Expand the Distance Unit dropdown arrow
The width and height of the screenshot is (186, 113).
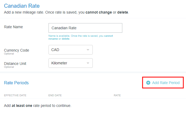[x=88, y=63]
